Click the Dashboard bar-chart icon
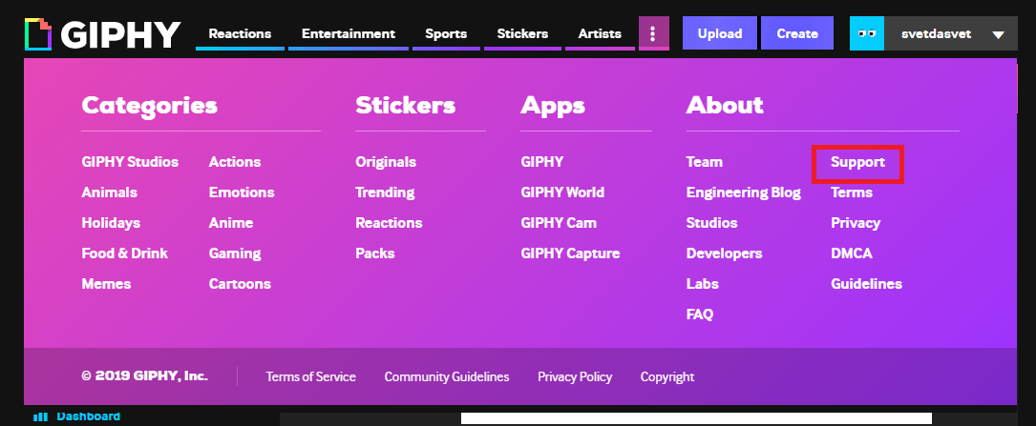Viewport: 1036px width, 426px height. [x=41, y=416]
